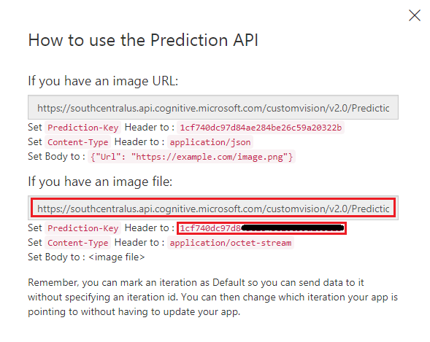Click the <image file> body placeholder text
The width and height of the screenshot is (430, 342).
(x=117, y=257)
